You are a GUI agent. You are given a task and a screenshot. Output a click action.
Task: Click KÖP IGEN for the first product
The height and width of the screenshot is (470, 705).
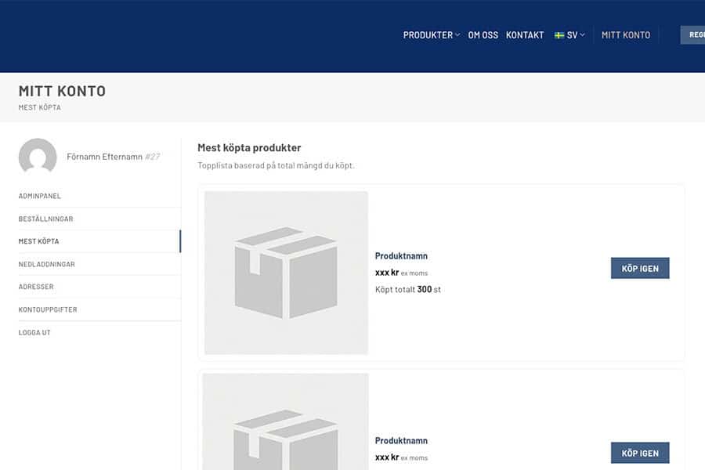[640, 267]
